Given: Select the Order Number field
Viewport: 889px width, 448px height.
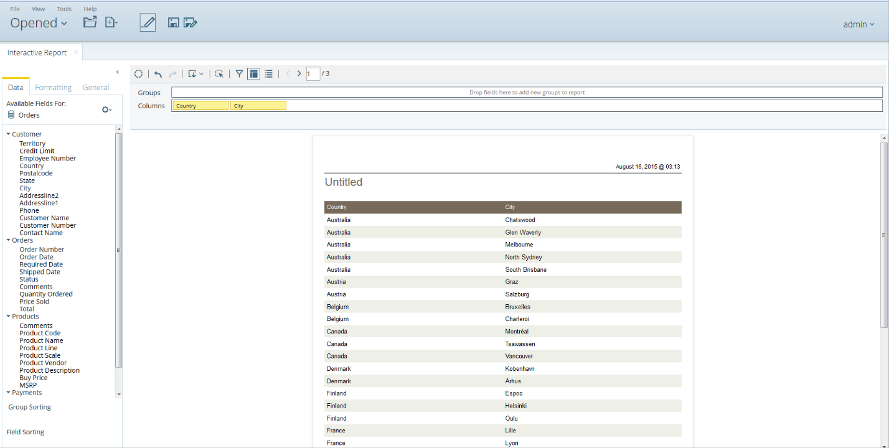Looking at the screenshot, I should pyautogui.click(x=42, y=250).
